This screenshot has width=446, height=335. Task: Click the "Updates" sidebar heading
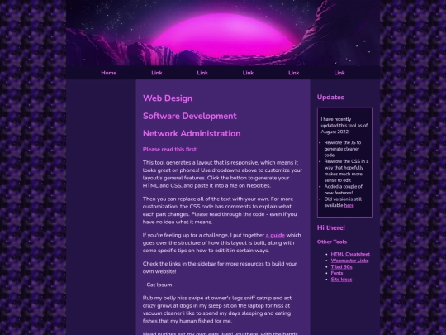(330, 97)
